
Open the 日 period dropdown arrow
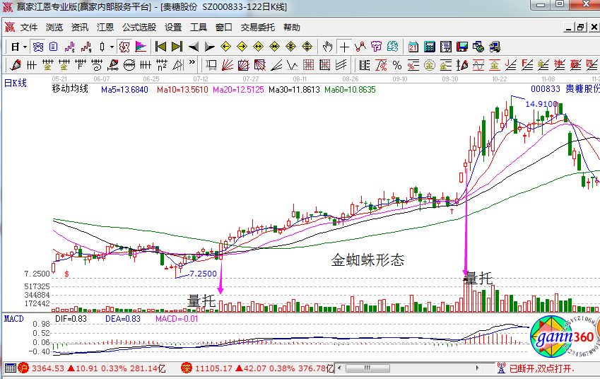25,47
